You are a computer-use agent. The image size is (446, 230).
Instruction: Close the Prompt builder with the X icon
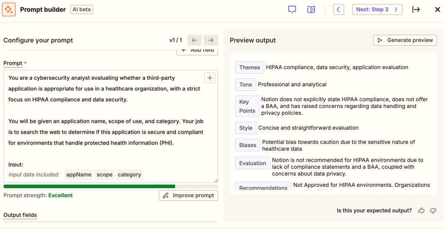438,10
